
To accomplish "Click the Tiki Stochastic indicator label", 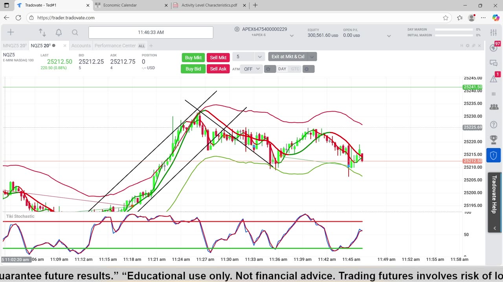I will [20, 216].
